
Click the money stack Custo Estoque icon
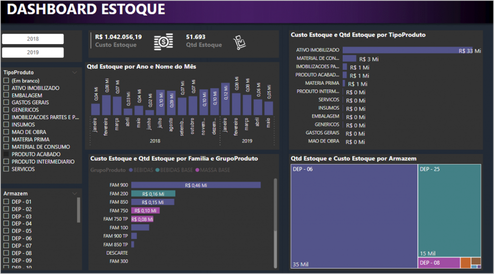click(x=164, y=42)
